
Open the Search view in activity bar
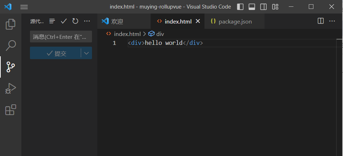tap(11, 45)
